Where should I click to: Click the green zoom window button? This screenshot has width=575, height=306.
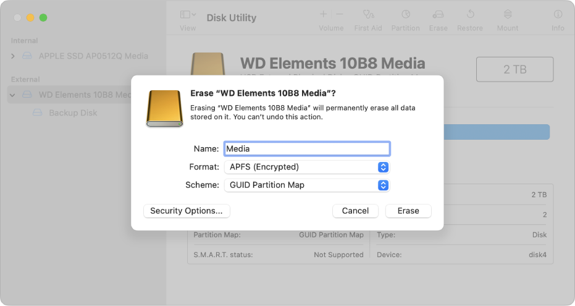click(x=43, y=17)
